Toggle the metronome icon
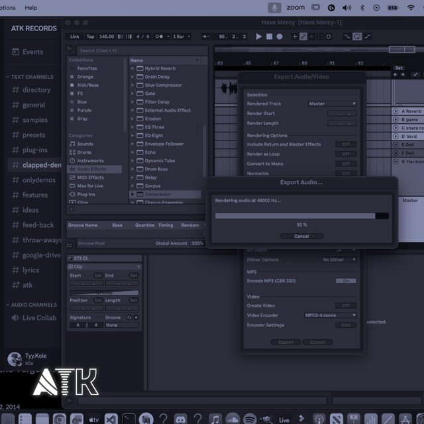Screen dimensions: 424x424 pyautogui.click(x=159, y=36)
